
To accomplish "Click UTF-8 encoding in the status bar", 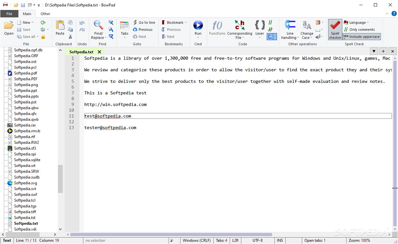I will (x=257, y=240).
